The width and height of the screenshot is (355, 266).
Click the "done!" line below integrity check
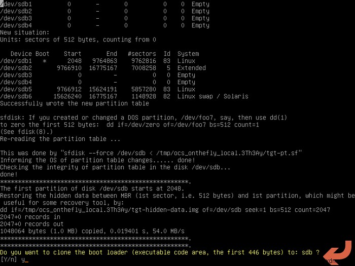click(9, 174)
